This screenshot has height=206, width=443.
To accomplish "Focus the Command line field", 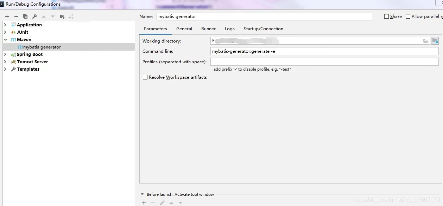I will click(x=324, y=51).
